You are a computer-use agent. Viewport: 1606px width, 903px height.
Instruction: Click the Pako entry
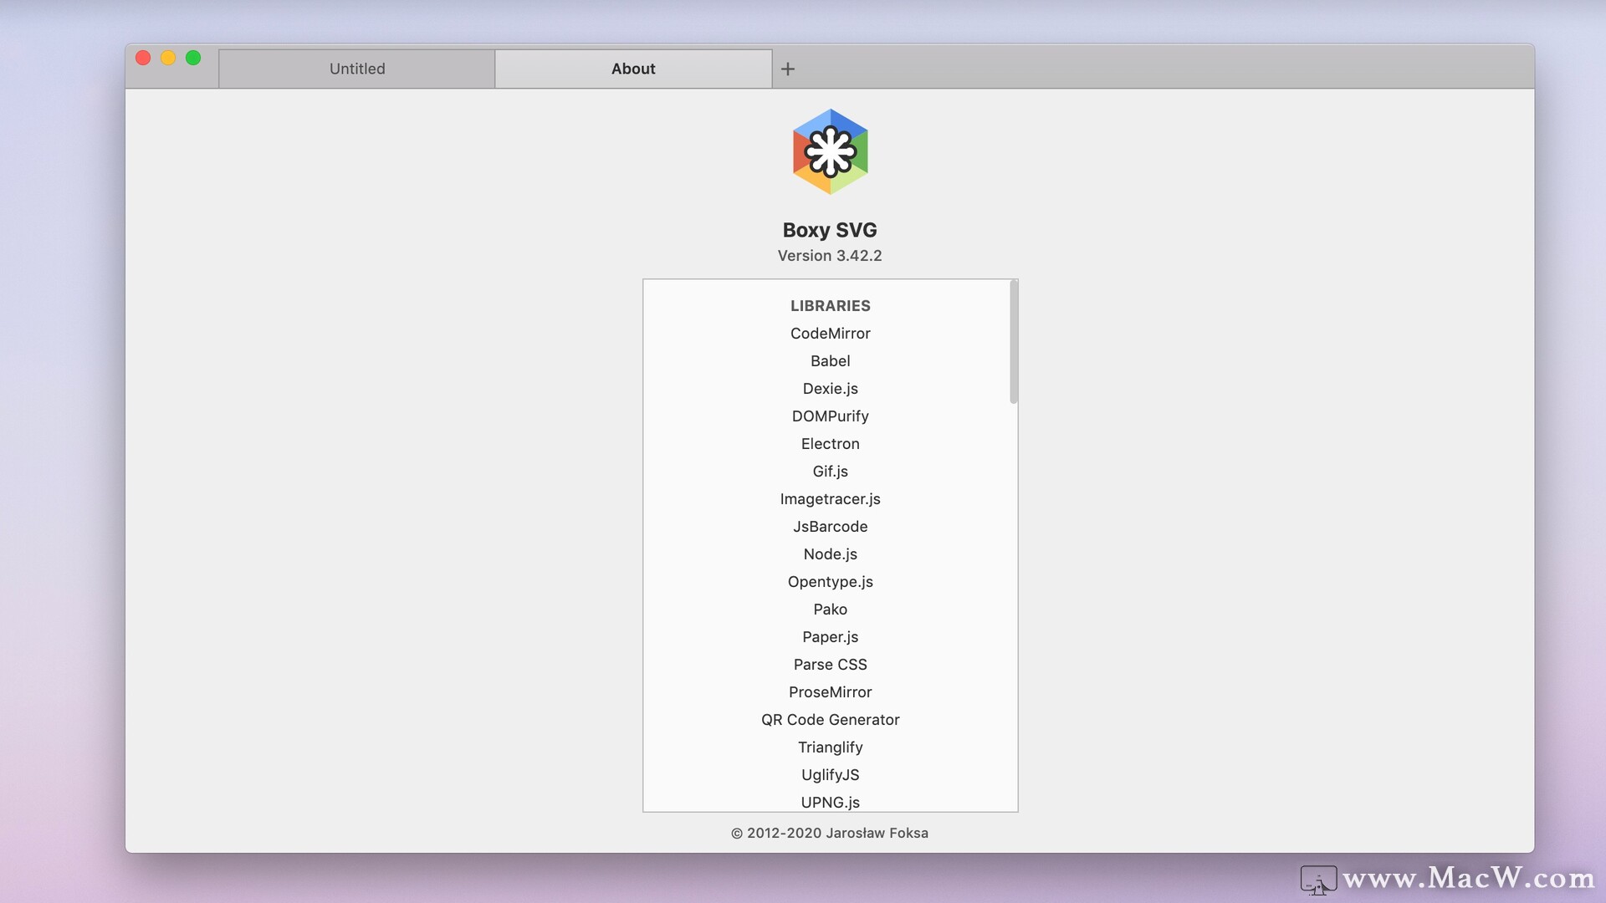click(x=831, y=610)
